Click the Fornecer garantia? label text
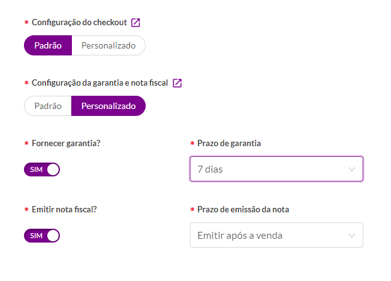 pyautogui.click(x=66, y=144)
